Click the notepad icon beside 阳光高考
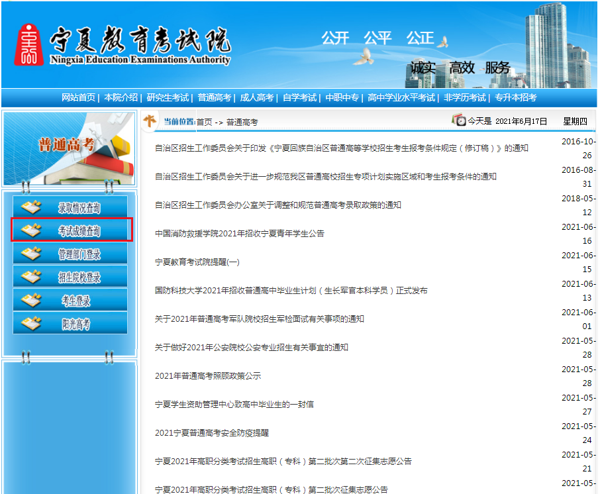The height and width of the screenshot is (494, 600). (x=31, y=323)
